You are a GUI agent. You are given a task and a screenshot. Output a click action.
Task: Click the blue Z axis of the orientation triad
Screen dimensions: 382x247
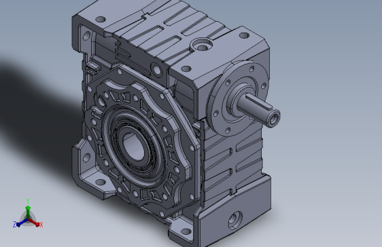[22, 223]
